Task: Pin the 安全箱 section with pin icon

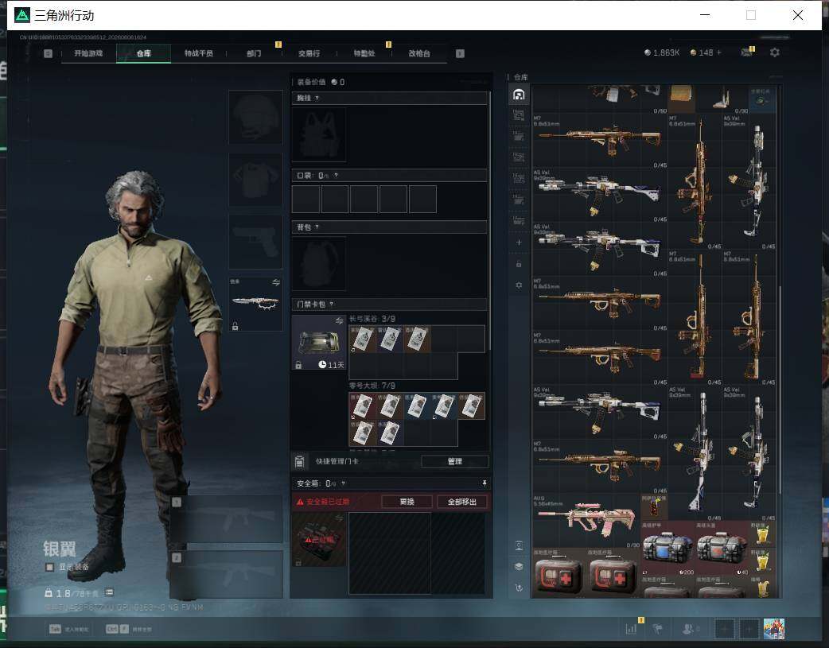Action: click(x=484, y=483)
